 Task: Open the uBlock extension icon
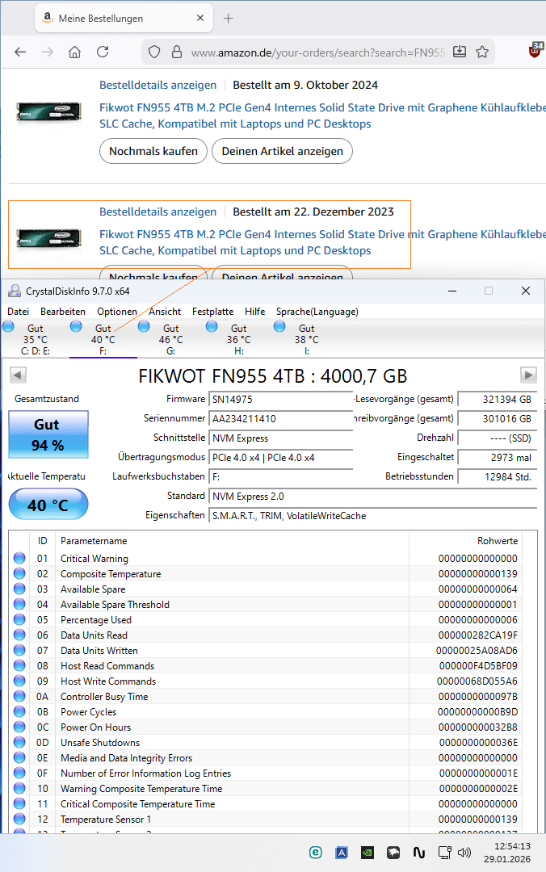535,49
